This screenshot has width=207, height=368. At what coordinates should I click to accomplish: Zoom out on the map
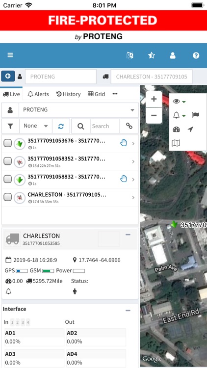point(154,115)
